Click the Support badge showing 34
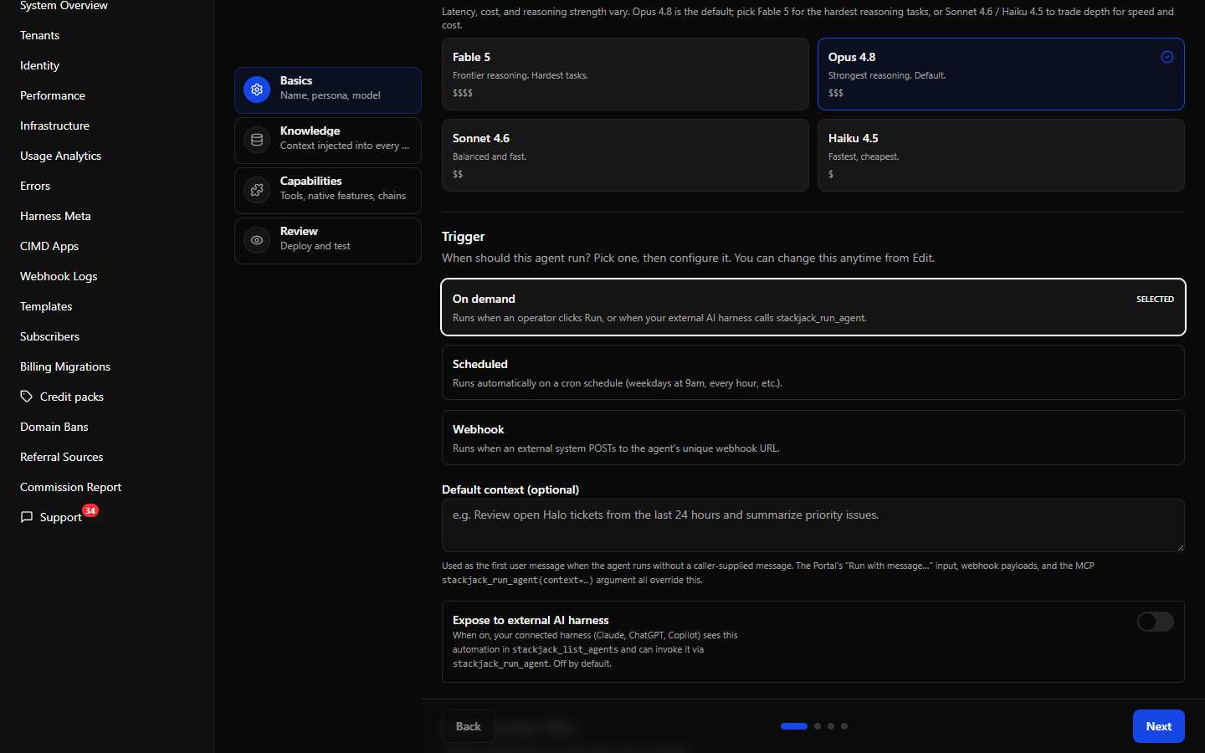 (90, 510)
